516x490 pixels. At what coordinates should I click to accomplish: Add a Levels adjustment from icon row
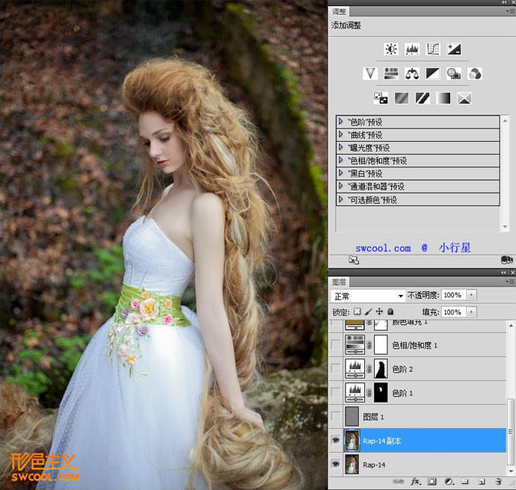(x=411, y=49)
